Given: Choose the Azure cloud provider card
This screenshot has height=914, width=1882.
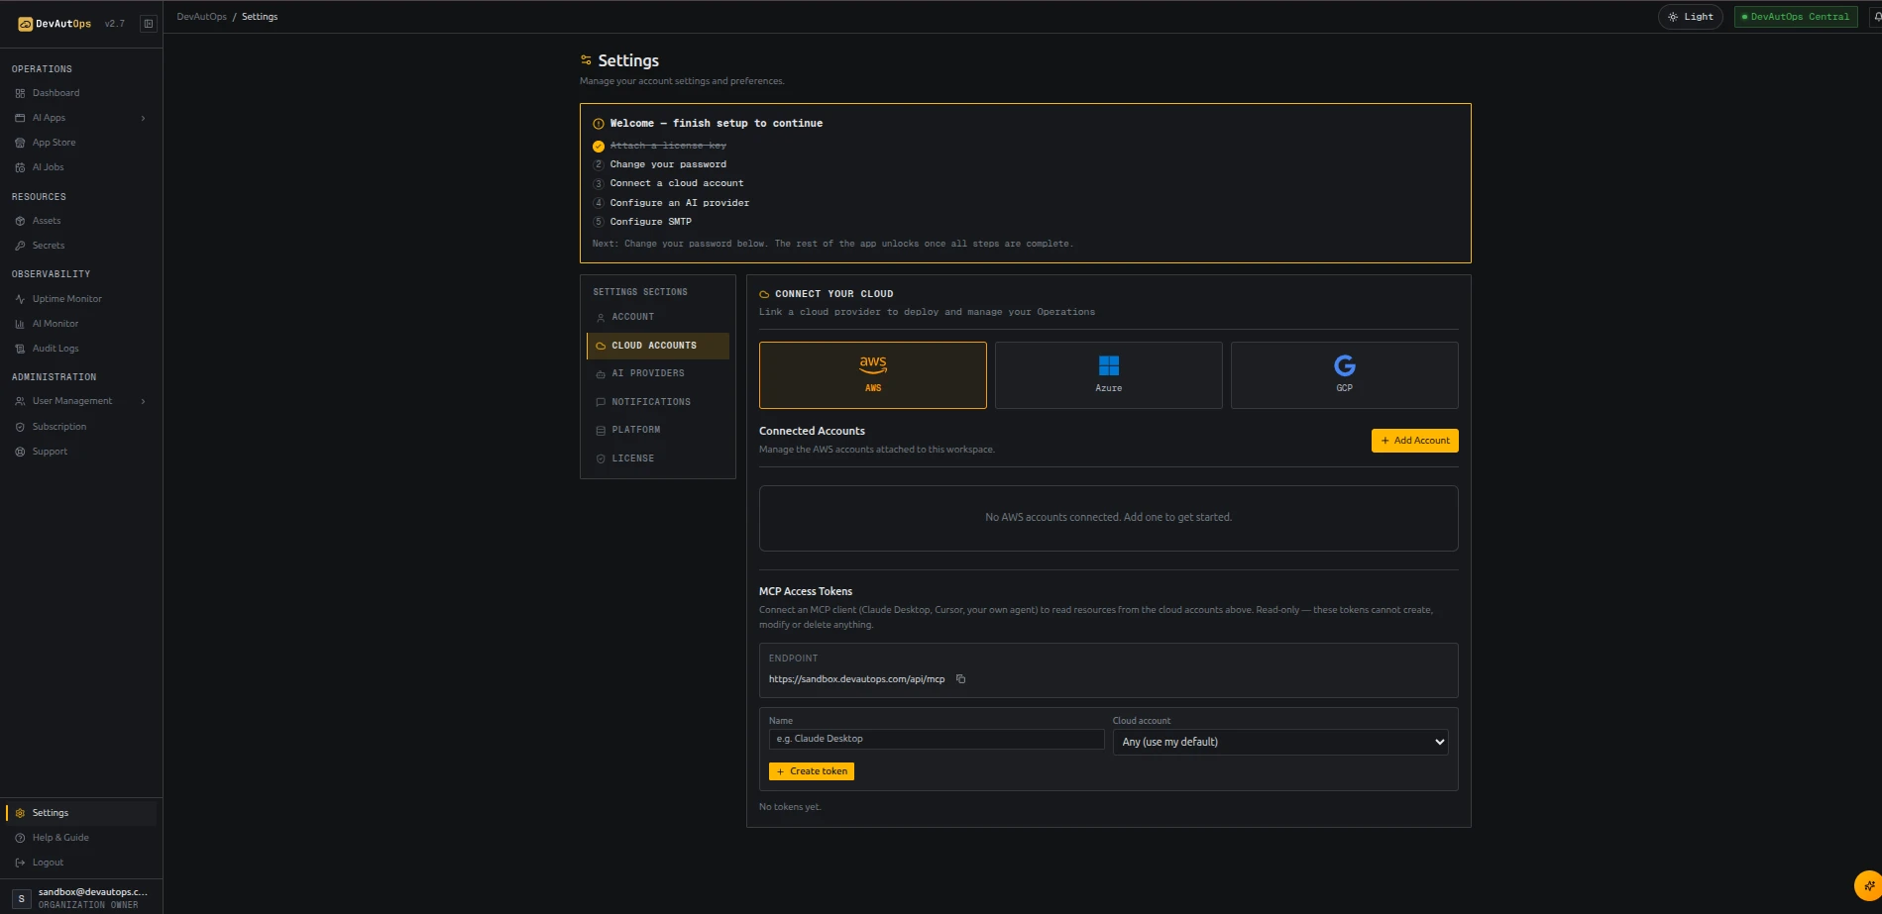Looking at the screenshot, I should click(x=1109, y=375).
